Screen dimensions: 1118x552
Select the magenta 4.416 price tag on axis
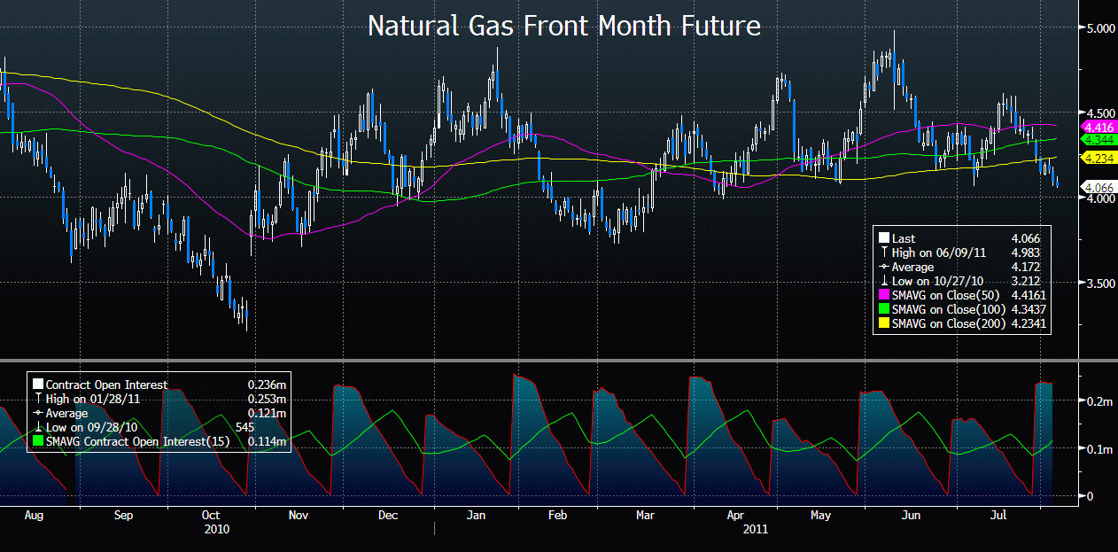point(1098,128)
